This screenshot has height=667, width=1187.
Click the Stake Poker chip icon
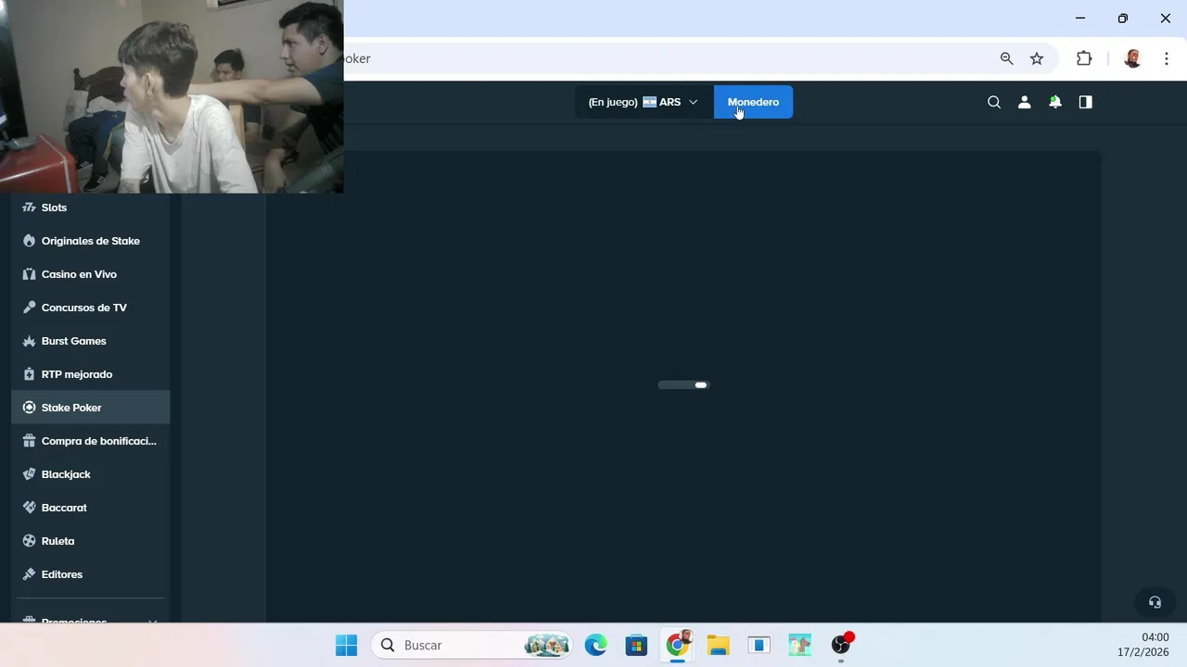tap(29, 408)
